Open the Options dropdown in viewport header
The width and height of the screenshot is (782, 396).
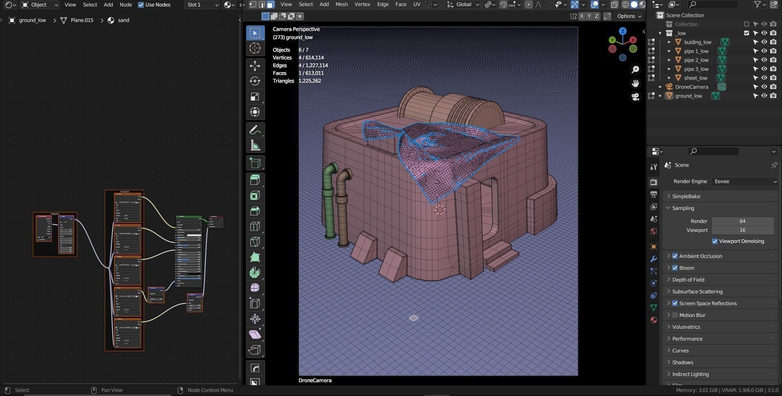[629, 16]
